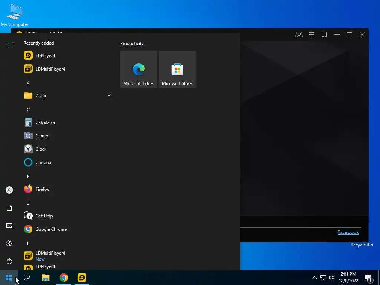This screenshot has height=285, width=380.
Task: Open the network tray icon
Action: pos(323,278)
